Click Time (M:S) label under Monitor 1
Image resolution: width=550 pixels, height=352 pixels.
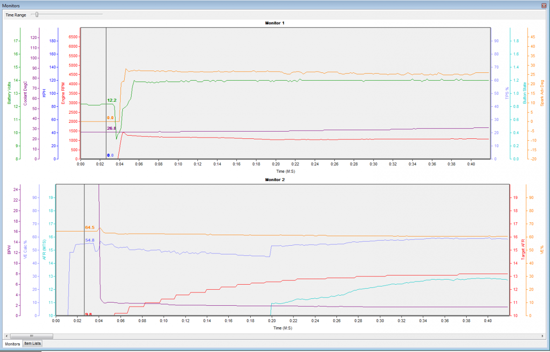click(285, 171)
